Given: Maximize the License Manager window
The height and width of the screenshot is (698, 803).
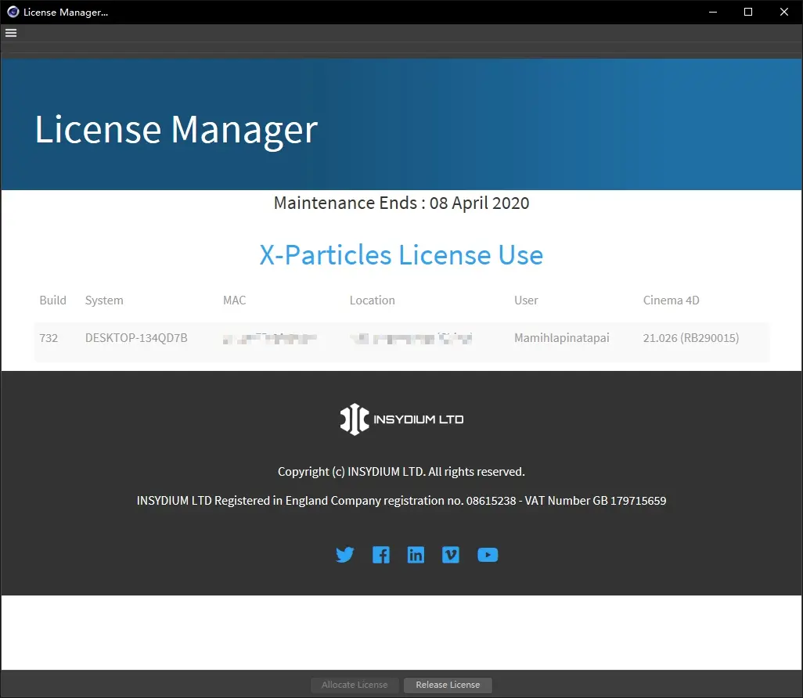Looking at the screenshot, I should point(748,12).
